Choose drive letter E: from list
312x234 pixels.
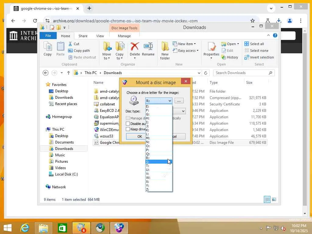click(x=159, y=106)
